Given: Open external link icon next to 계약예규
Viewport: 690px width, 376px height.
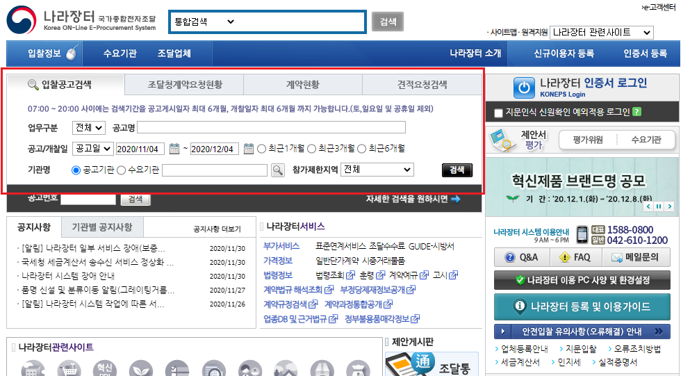Looking at the screenshot, I should 424,275.
